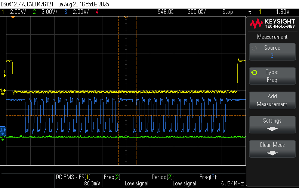Select the blue channel 3 ground marker
The height and width of the screenshot is (188, 299).
(x=3, y=130)
